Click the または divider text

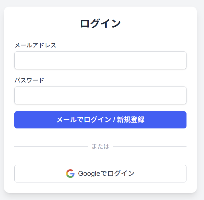pos(100,146)
